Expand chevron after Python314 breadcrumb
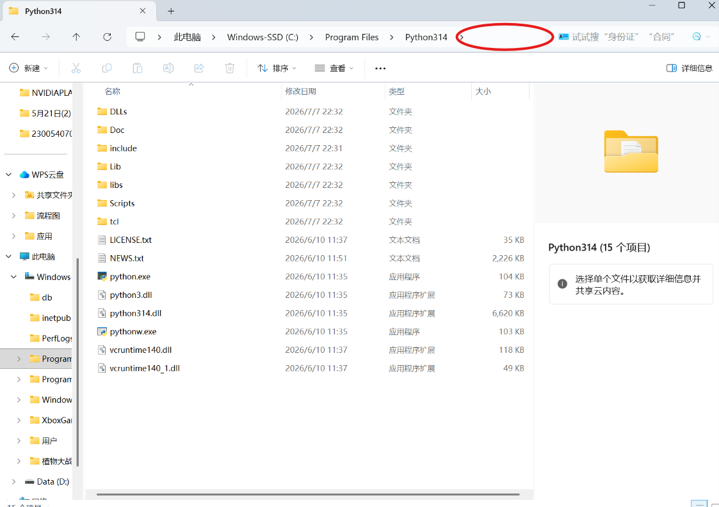 [461, 37]
